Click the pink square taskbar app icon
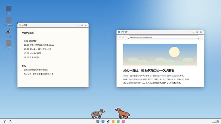Viewport: 221px width, 124px height. pyautogui.click(x=123, y=121)
